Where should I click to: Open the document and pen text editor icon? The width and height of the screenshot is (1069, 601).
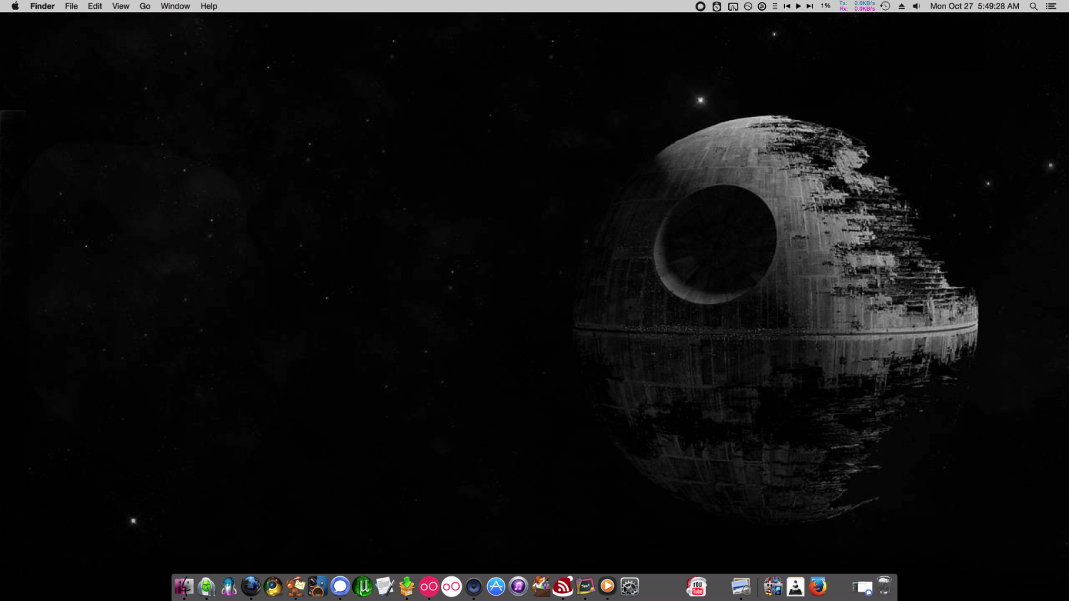384,586
